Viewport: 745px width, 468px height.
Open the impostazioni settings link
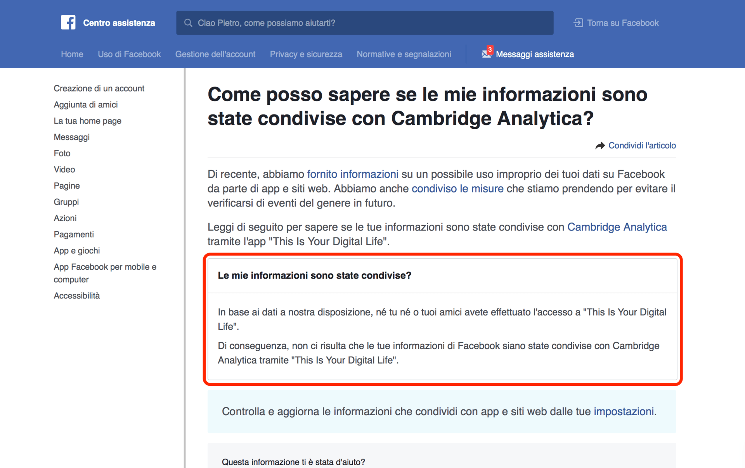[x=624, y=411]
